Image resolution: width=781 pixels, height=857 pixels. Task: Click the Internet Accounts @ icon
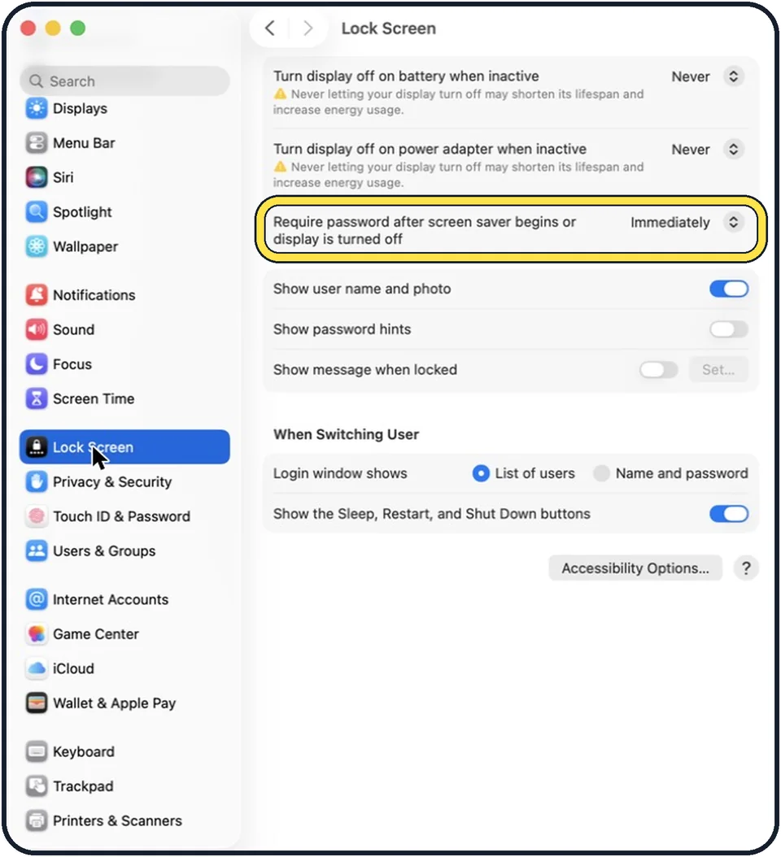pos(37,599)
